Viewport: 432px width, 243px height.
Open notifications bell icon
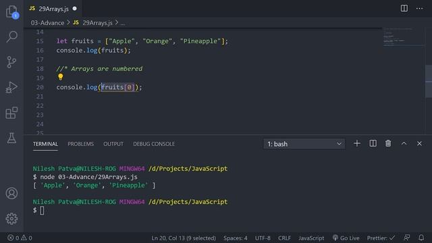pos(421,238)
